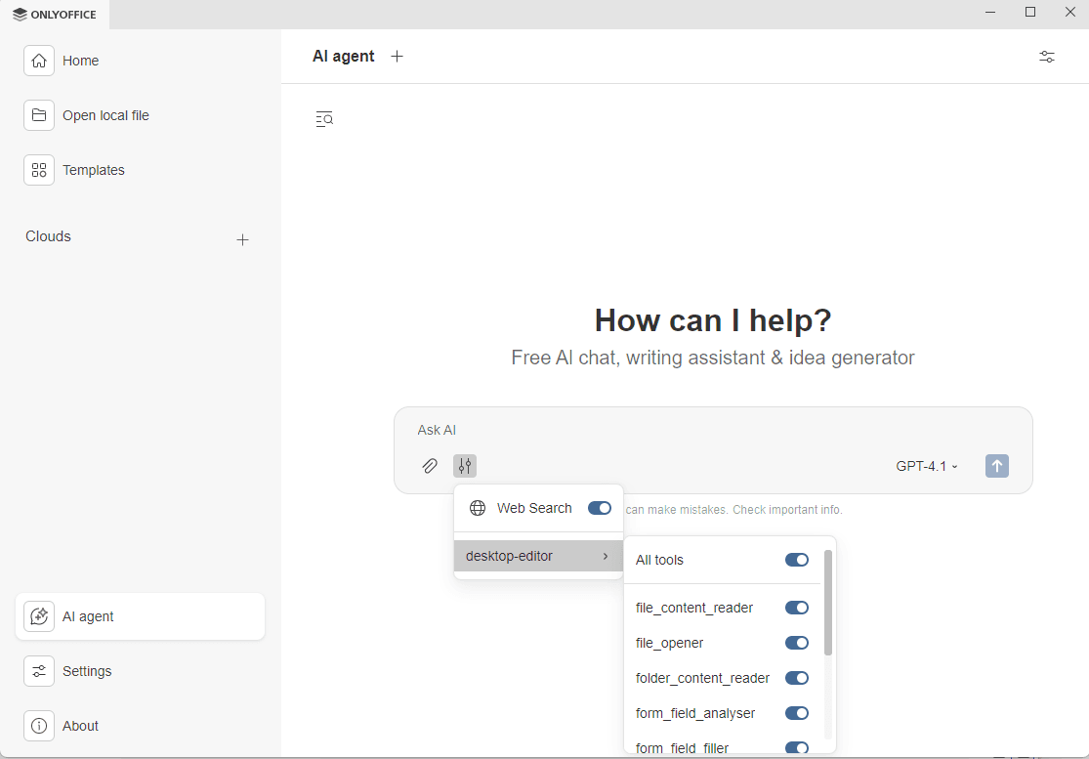Viewport: 1089px width, 759px height.
Task: Click the plus to add a cloud
Action: click(242, 239)
